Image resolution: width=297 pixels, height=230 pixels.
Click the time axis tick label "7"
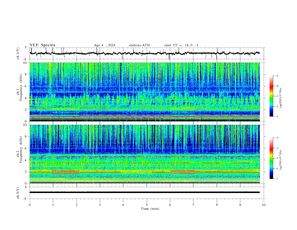(x=193, y=205)
